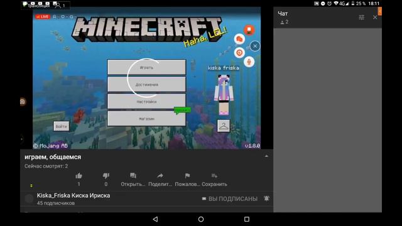Open channel avatar of Kiska_Friska
This screenshot has width=402, height=226.
pos(29,198)
